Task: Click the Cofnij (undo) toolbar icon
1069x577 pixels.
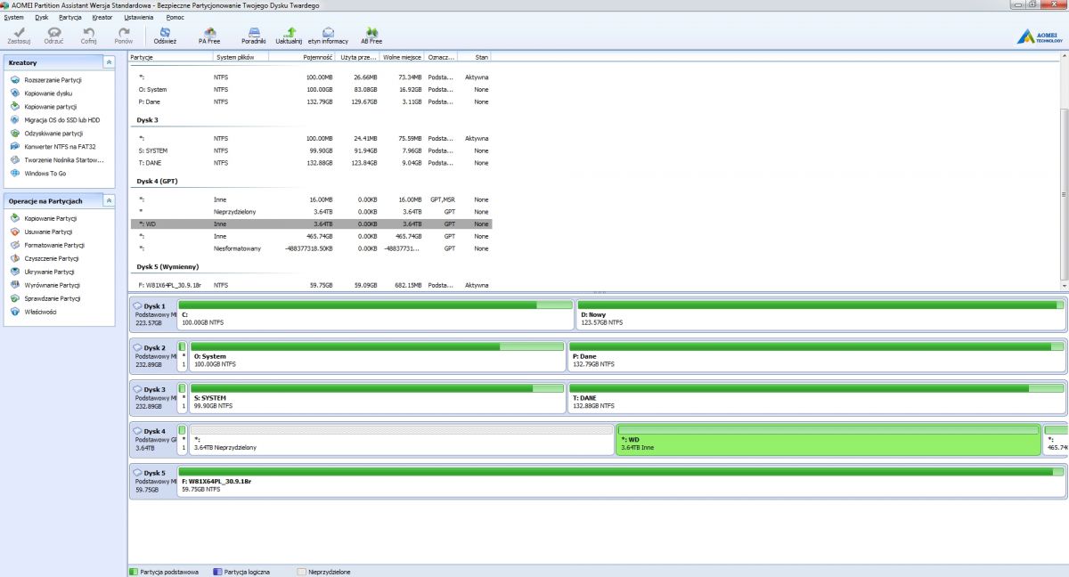Action: 88,35
